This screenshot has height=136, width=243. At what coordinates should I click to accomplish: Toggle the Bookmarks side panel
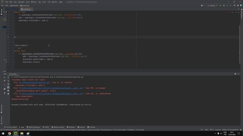(2, 109)
